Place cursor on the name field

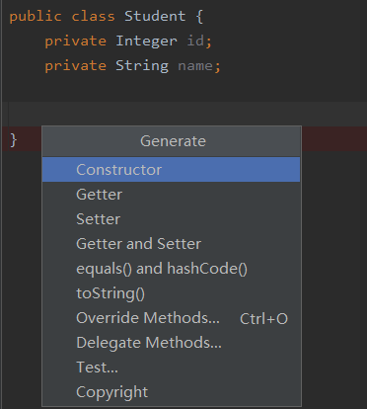pyautogui.click(x=195, y=66)
